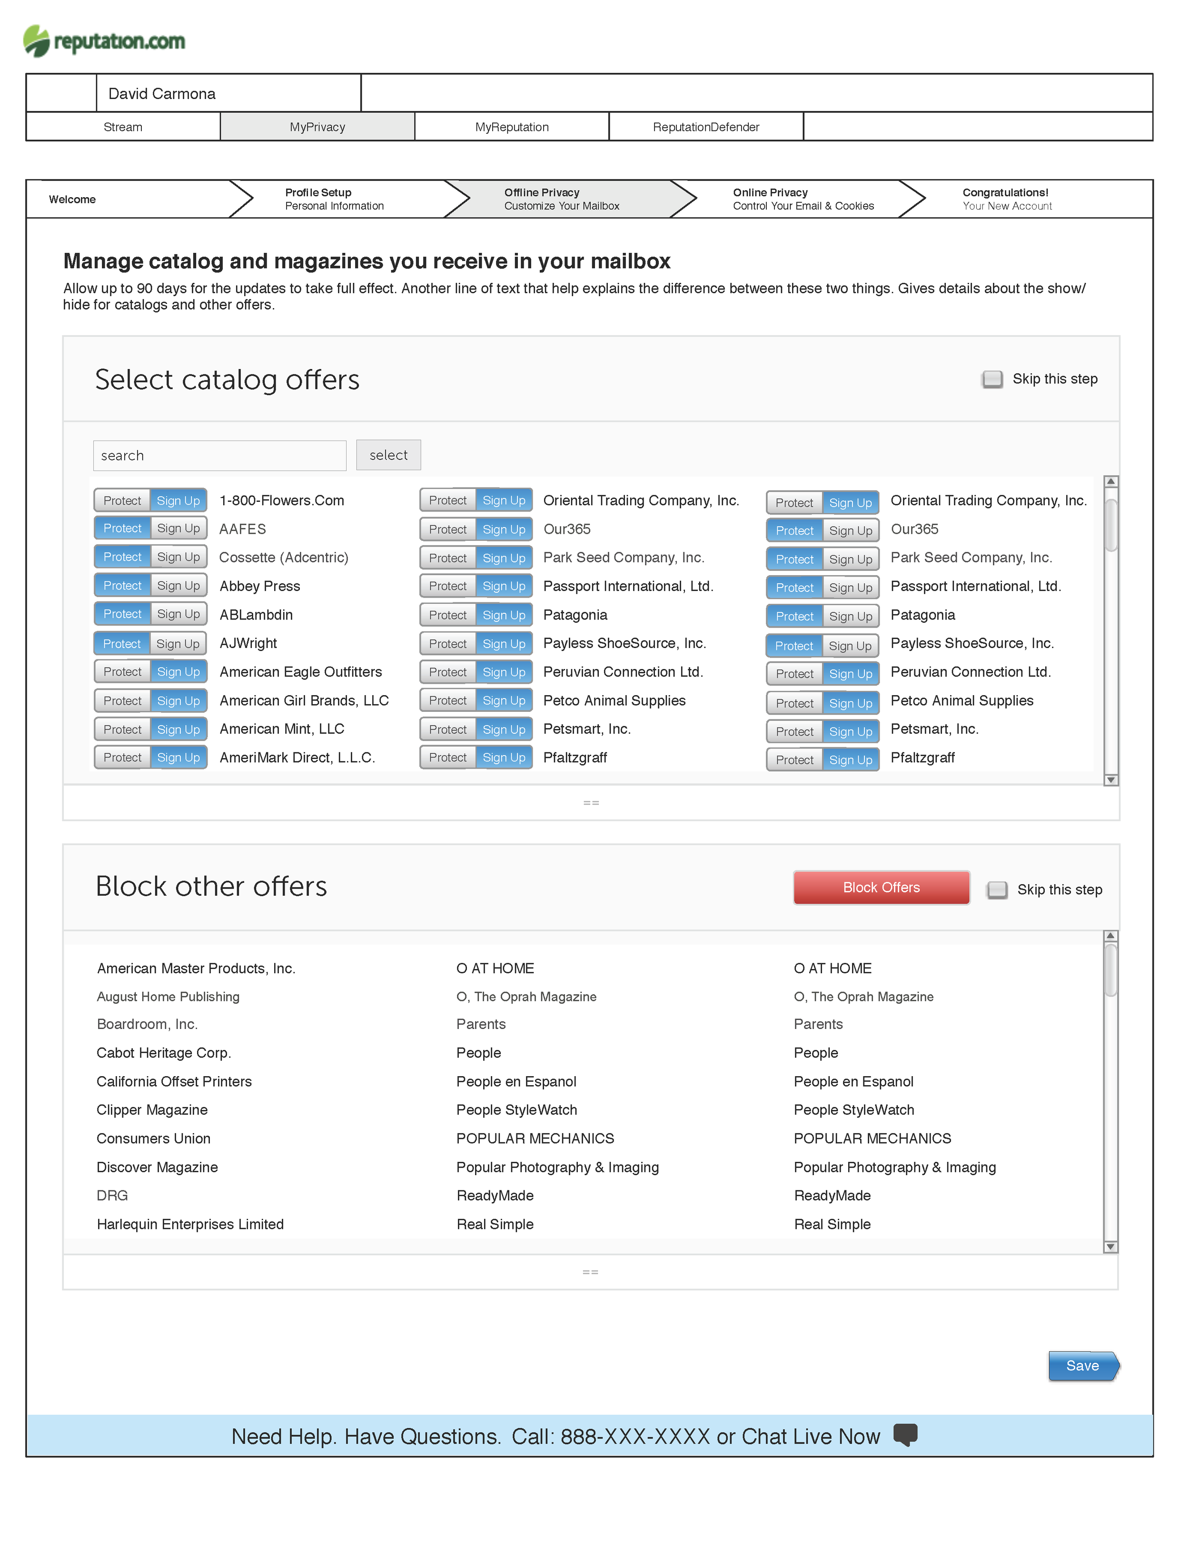Image resolution: width=1190 pixels, height=1548 pixels.
Task: Click Sign Up for American Eagle Outfitters
Action: [x=178, y=672]
